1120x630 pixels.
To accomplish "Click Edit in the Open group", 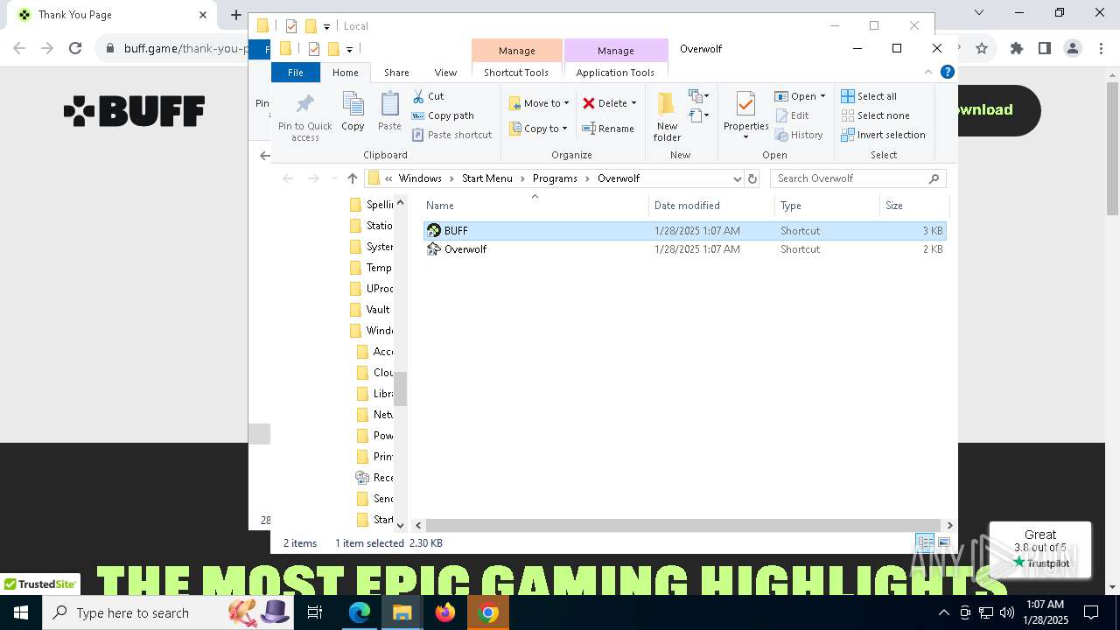I will point(792,115).
